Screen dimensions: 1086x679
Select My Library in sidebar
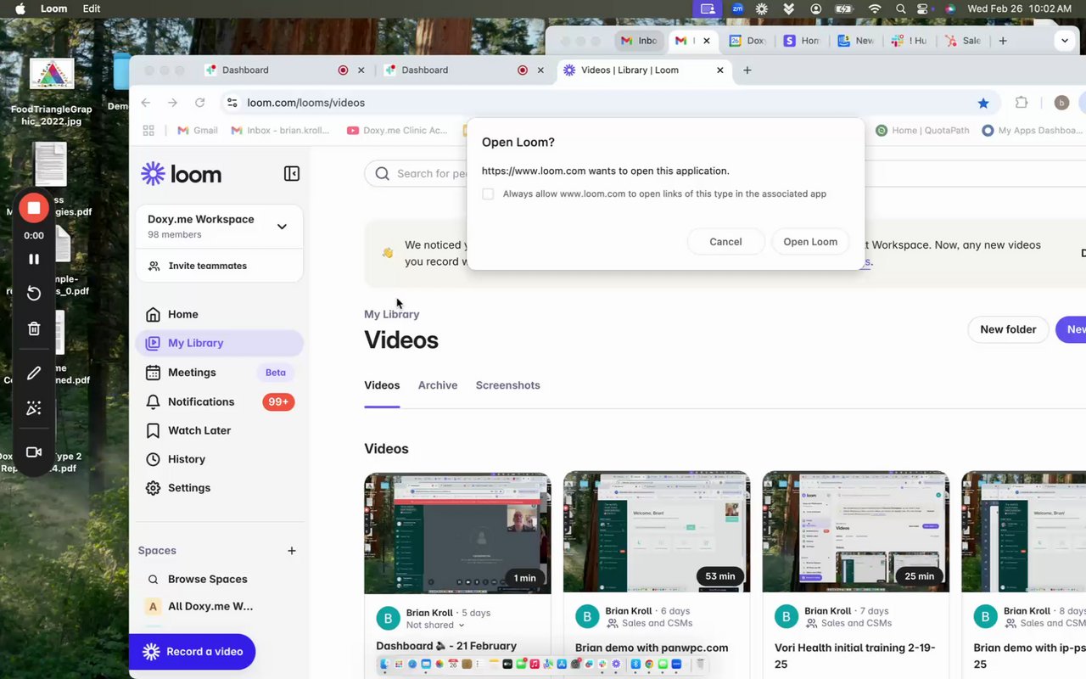[219, 343]
